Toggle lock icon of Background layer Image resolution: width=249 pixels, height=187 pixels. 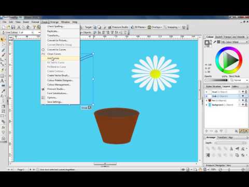pyautogui.click(x=246, y=105)
